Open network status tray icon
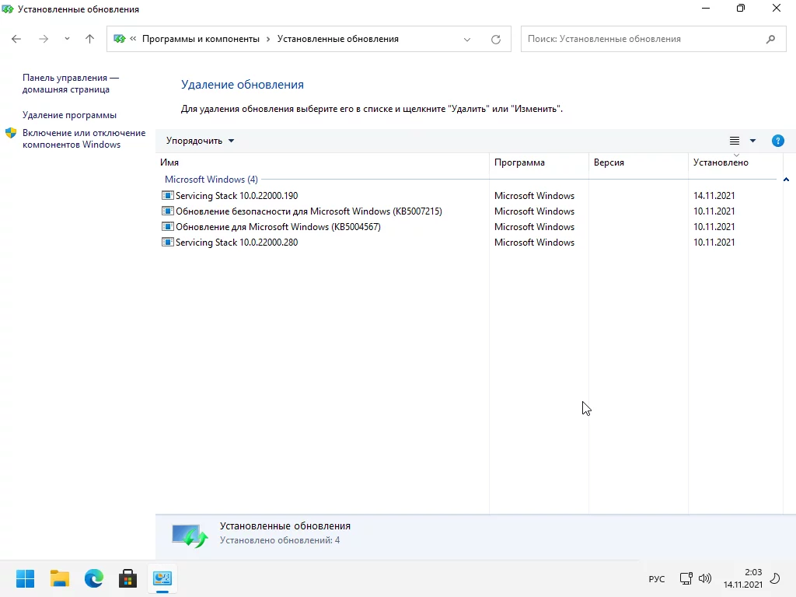796x597 pixels. (x=686, y=578)
